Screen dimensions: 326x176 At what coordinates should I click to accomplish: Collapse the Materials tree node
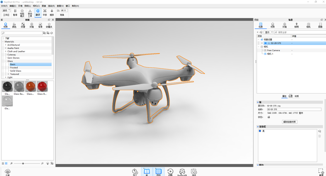(3, 42)
